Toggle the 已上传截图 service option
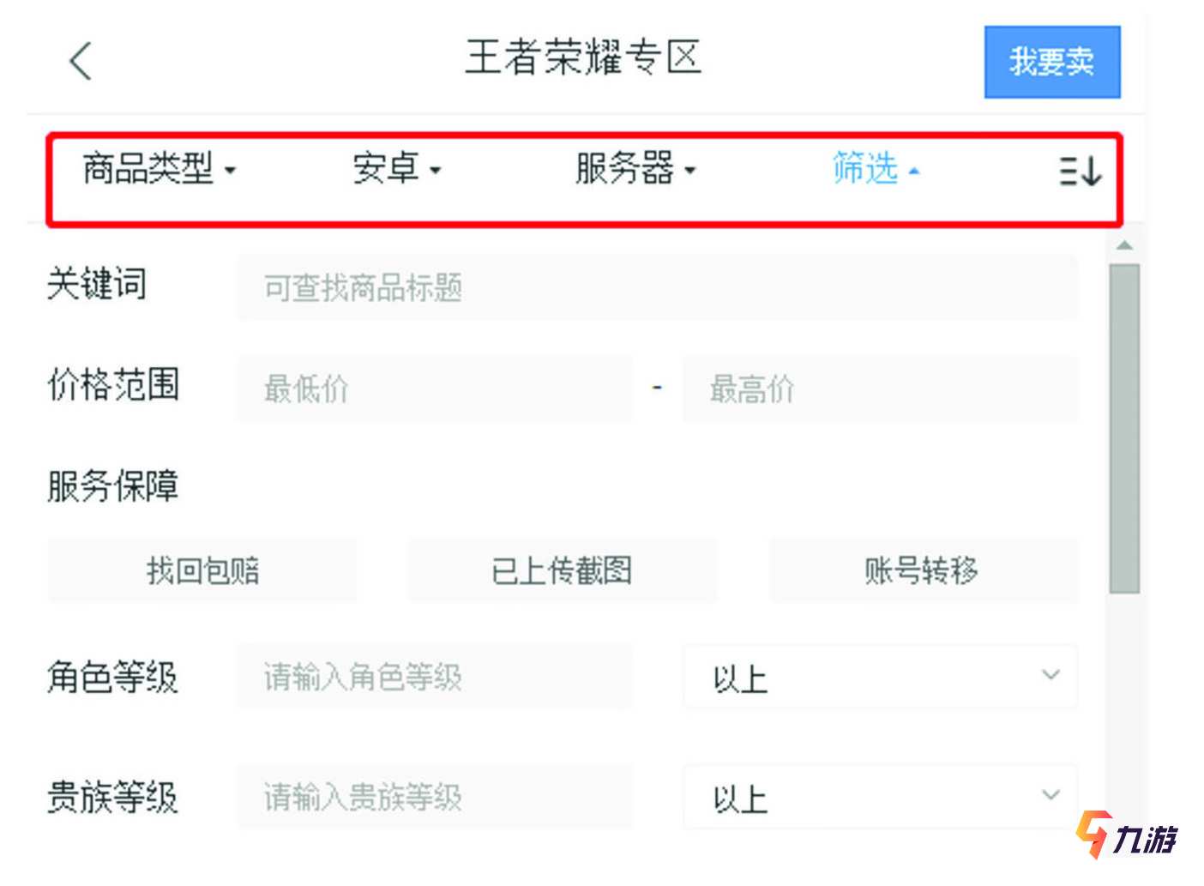The height and width of the screenshot is (886, 1204). click(x=562, y=570)
